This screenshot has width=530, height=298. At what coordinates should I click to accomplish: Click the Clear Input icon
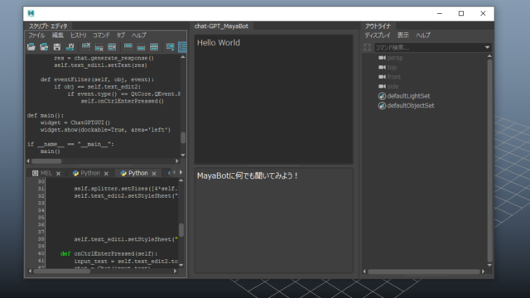pyautogui.click(x=99, y=47)
